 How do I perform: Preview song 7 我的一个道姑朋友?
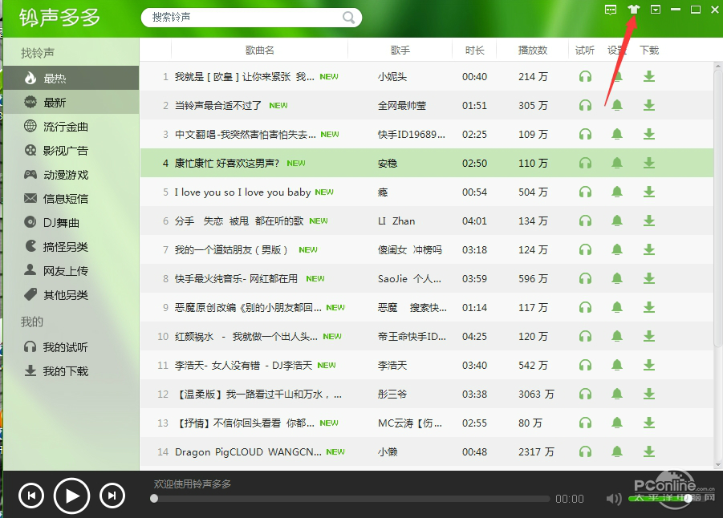coord(585,250)
